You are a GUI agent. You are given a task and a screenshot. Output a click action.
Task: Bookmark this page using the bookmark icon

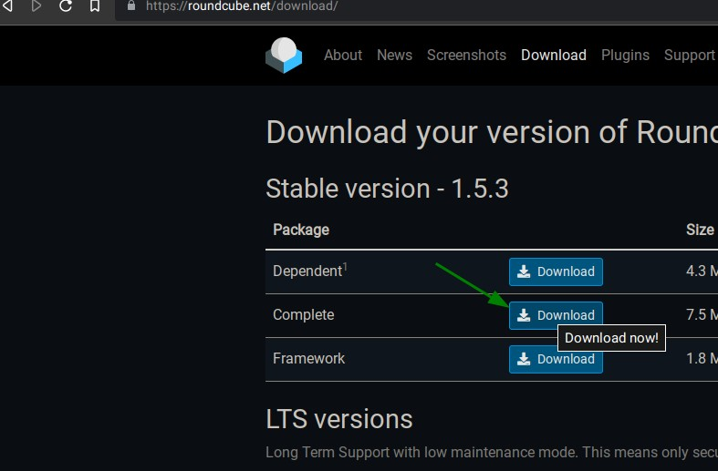pyautogui.click(x=95, y=6)
